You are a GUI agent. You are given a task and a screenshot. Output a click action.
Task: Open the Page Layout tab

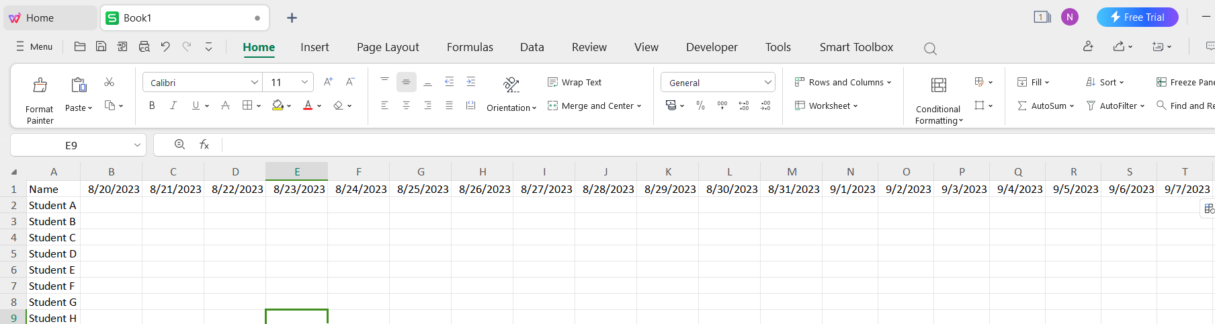(388, 47)
